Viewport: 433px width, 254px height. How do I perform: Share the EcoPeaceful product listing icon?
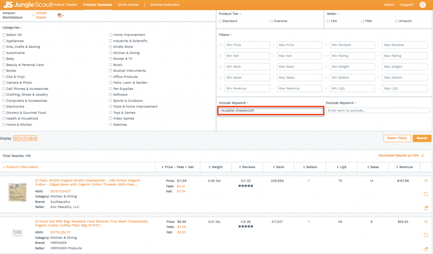[x=426, y=207]
